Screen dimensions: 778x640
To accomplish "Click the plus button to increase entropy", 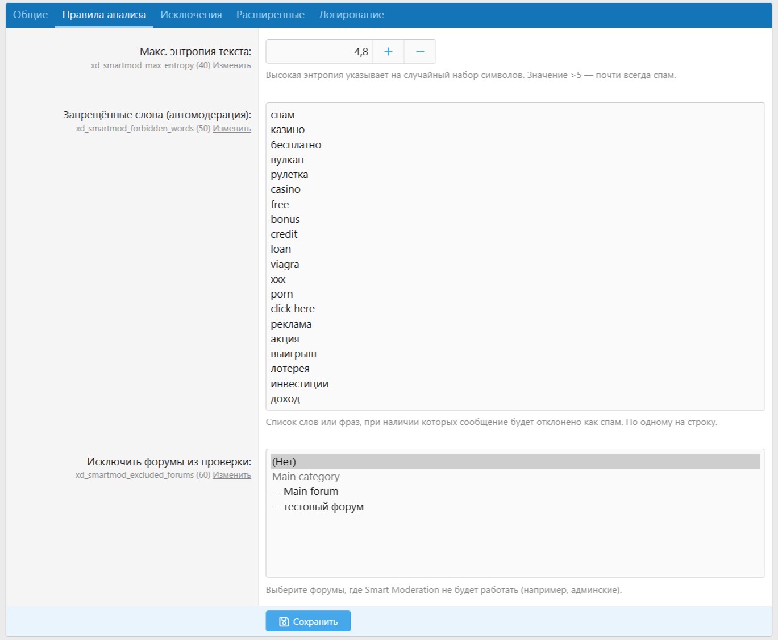I will coord(388,52).
